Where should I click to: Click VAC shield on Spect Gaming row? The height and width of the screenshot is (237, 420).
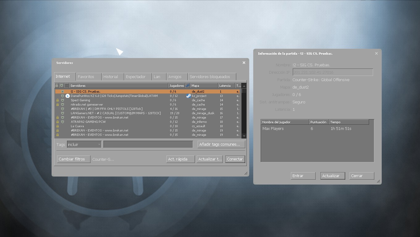pyautogui.click(x=62, y=100)
